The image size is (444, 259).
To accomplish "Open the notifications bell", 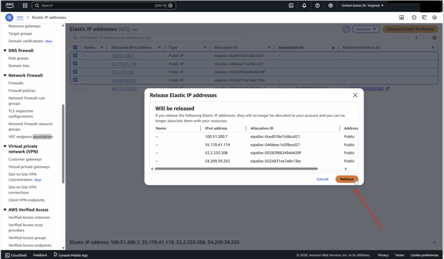I will [304, 5].
